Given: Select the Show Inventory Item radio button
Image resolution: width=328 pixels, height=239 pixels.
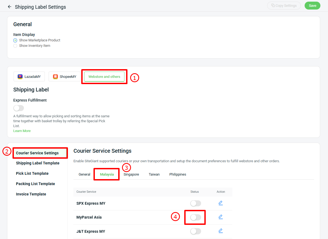Looking at the screenshot, I should coord(15,45).
